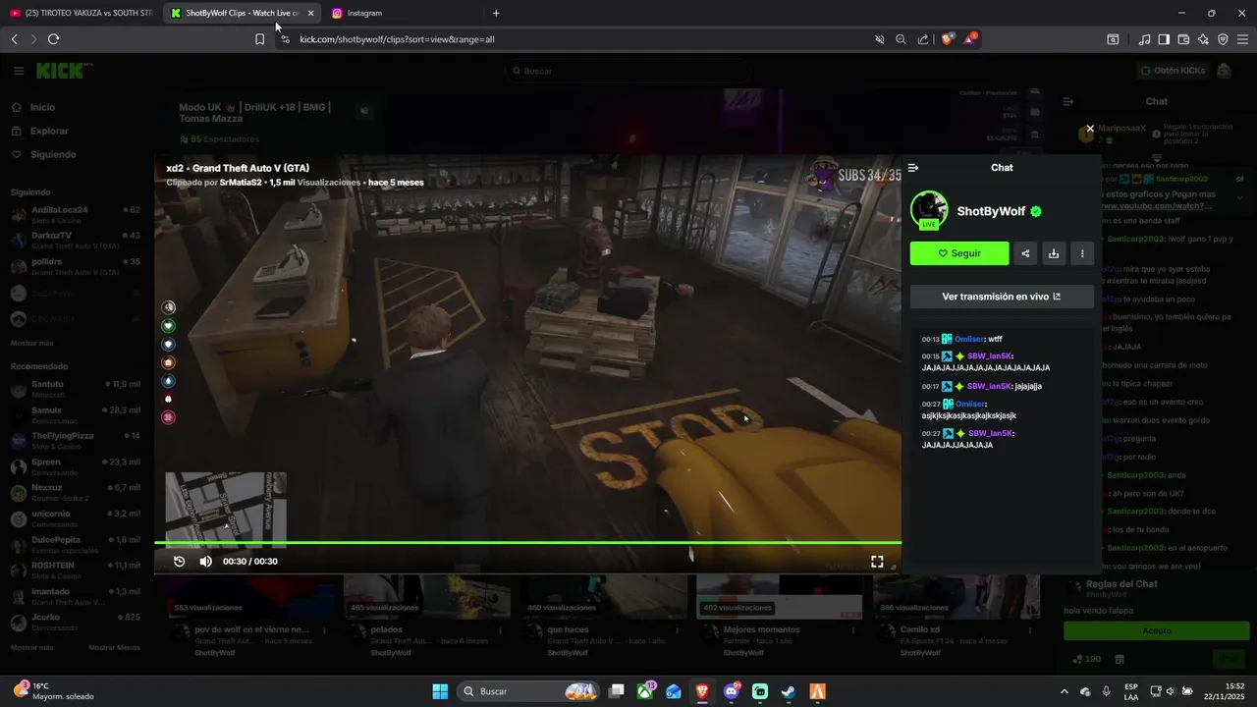
Task: Click Mostrar Menos under Recomendado
Action: pyautogui.click(x=114, y=647)
